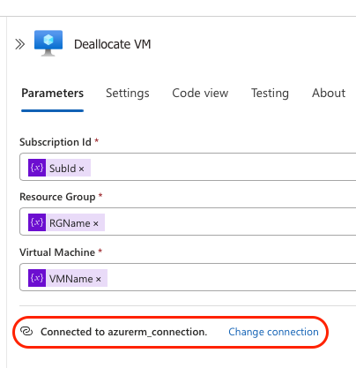The height and width of the screenshot is (368, 356).
Task: Remove the RGName token
Action: coord(95,224)
